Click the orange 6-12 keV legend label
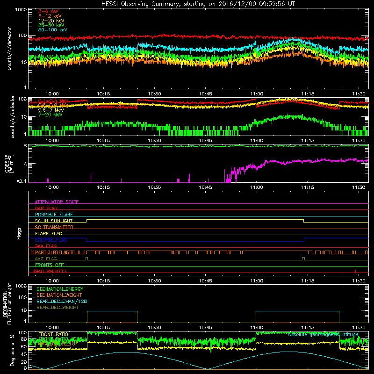The image size is (374, 374). (x=50, y=16)
